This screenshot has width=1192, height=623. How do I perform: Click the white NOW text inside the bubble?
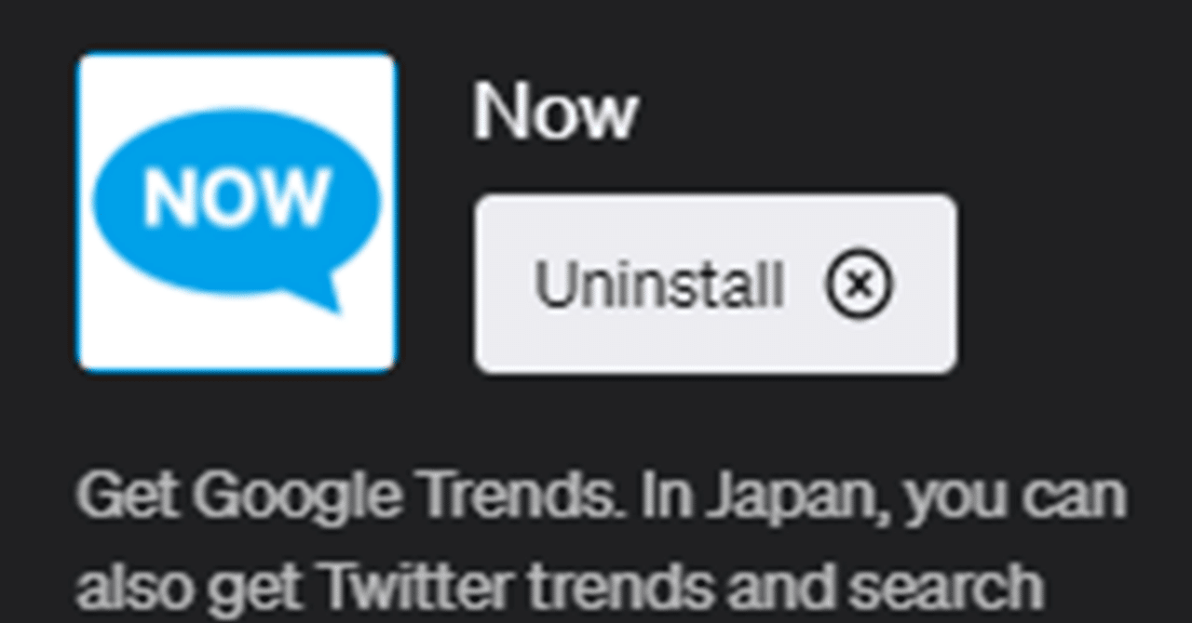click(x=237, y=199)
